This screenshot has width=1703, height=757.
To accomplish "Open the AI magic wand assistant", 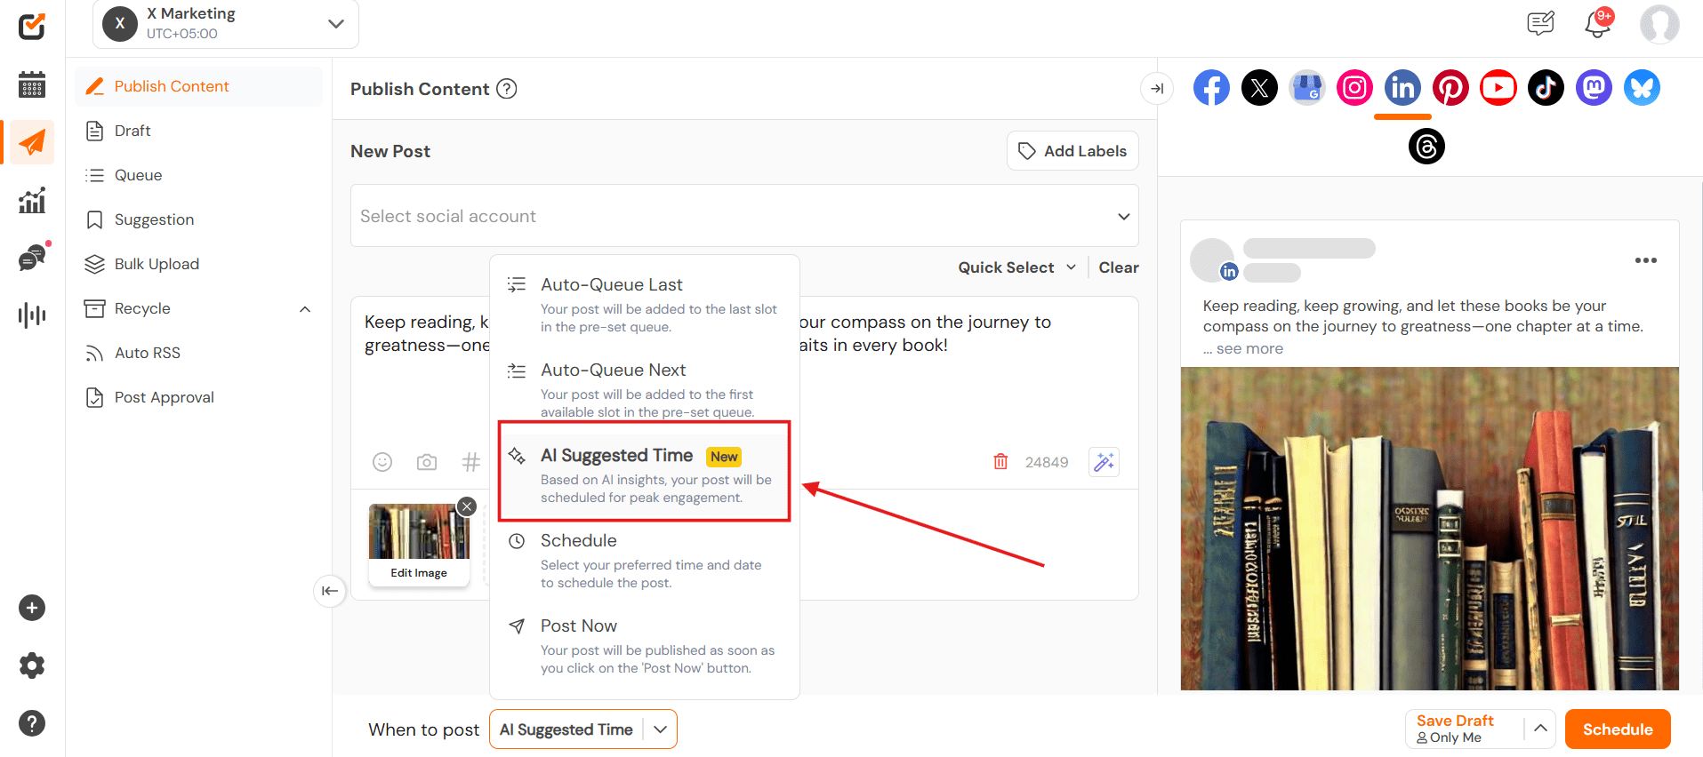I will 1104,462.
